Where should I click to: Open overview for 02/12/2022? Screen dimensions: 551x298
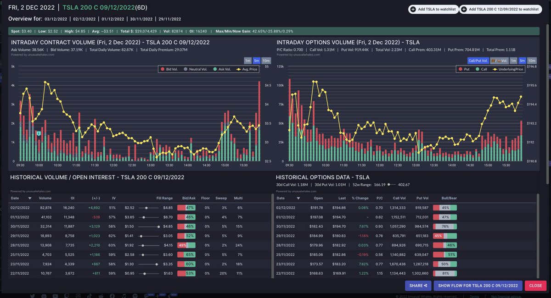(85, 19)
